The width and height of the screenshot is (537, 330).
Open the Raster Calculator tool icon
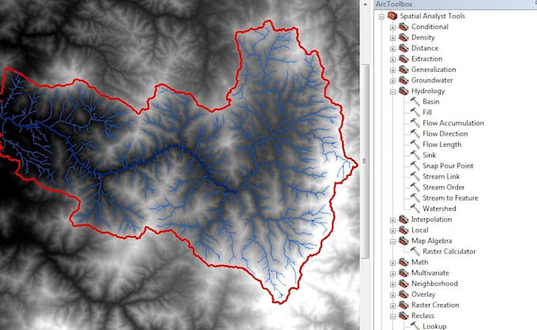415,251
